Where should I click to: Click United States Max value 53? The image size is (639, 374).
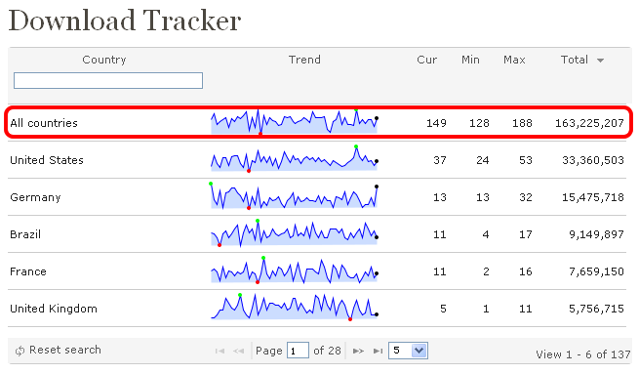[x=526, y=160]
